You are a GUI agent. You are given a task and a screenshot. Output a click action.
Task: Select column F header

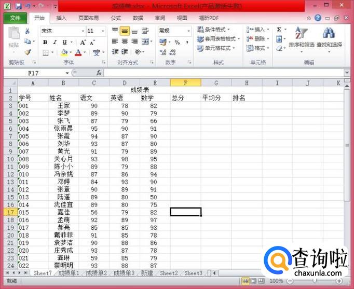[186, 83]
